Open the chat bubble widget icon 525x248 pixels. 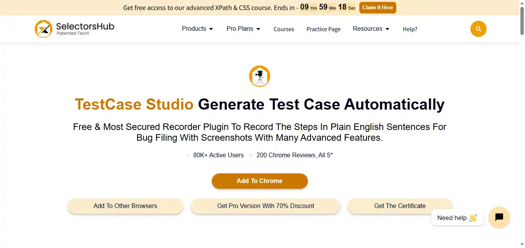(499, 217)
